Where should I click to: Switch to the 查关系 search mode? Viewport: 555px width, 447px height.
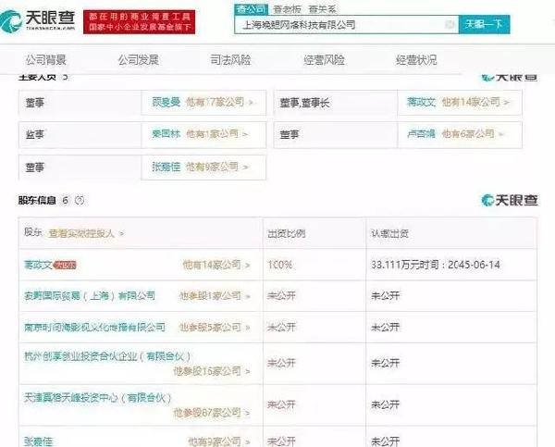coord(322,9)
